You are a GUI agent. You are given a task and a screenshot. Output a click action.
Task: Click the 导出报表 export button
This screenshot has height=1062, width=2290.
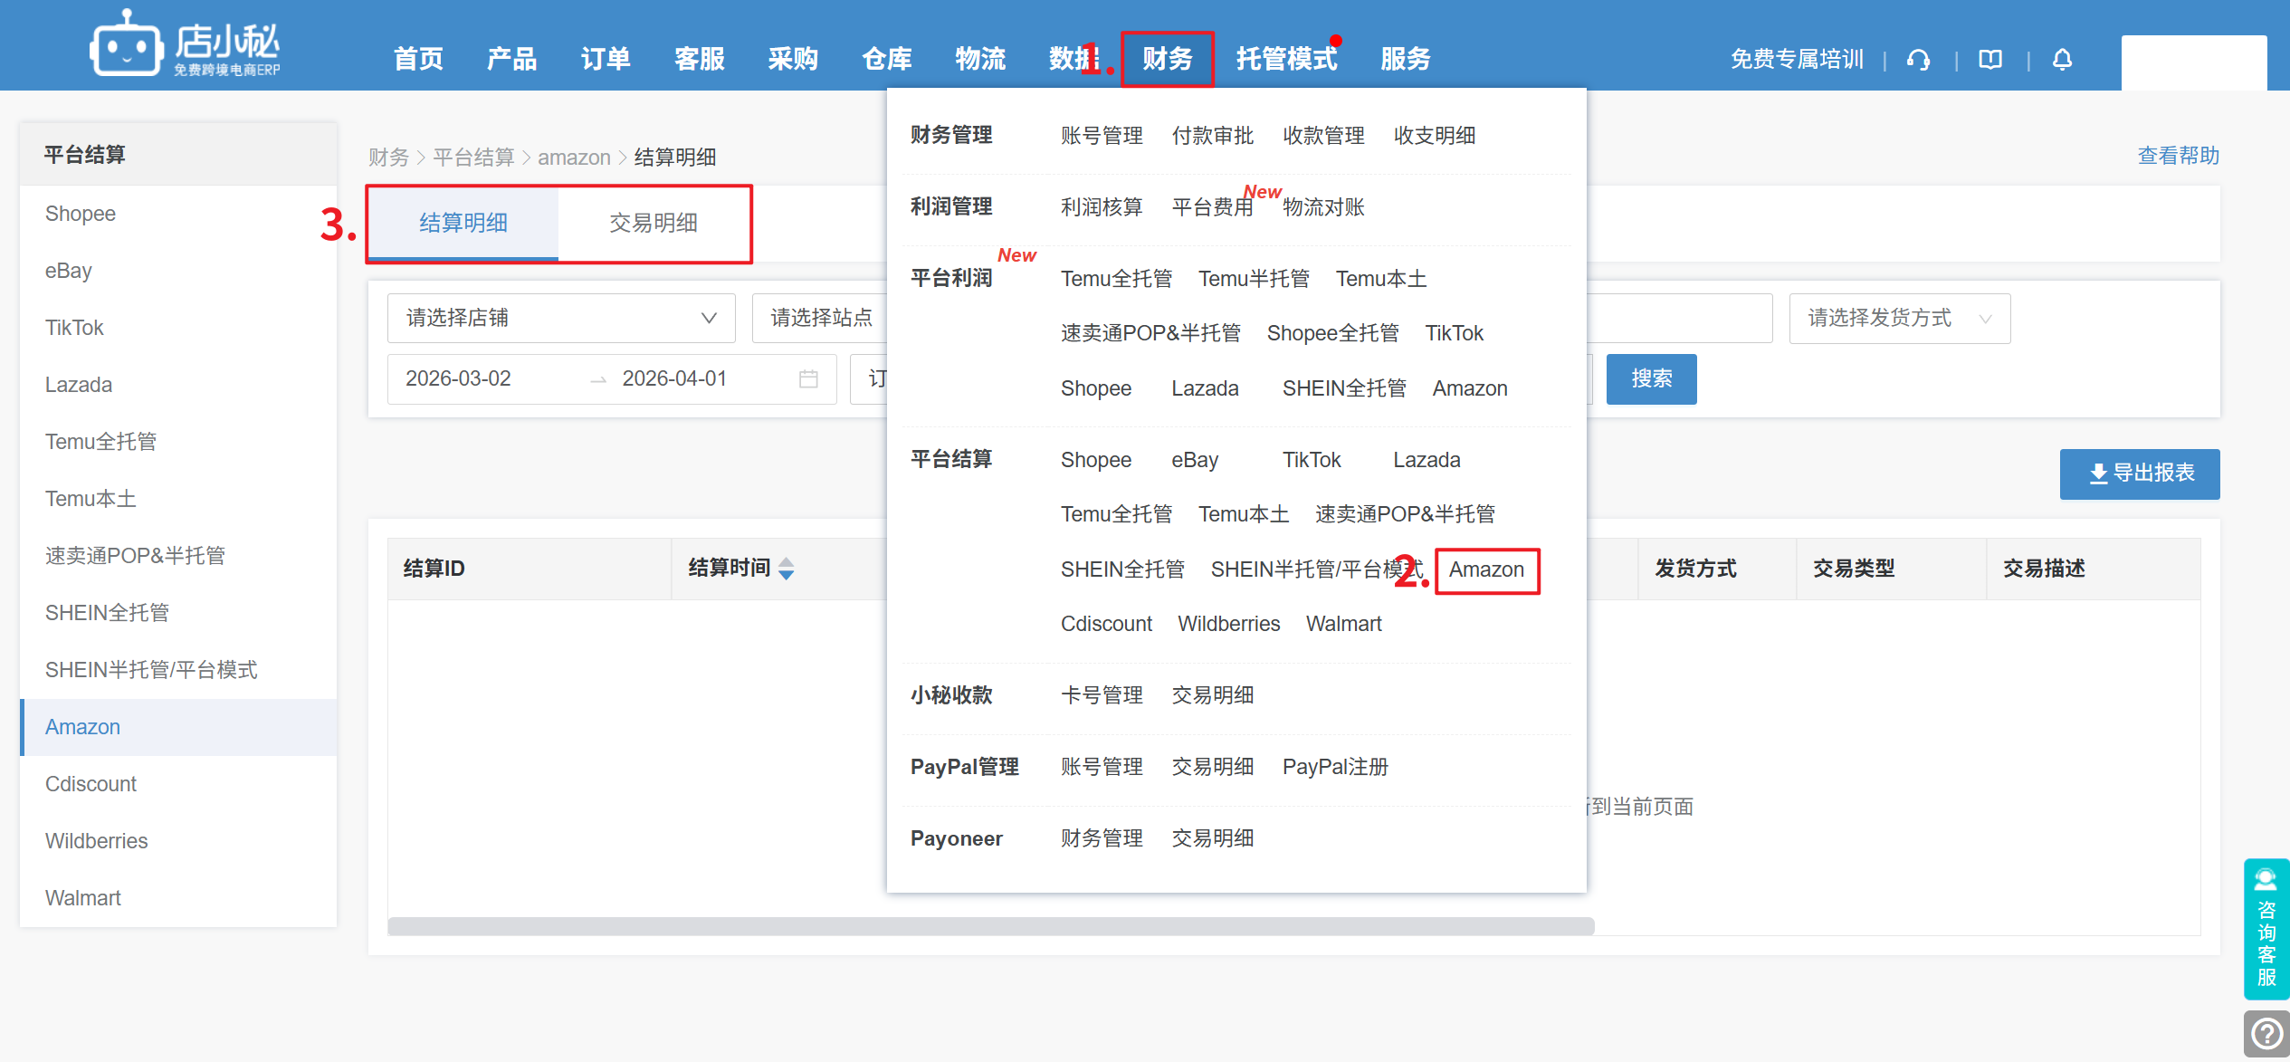coord(2139,474)
